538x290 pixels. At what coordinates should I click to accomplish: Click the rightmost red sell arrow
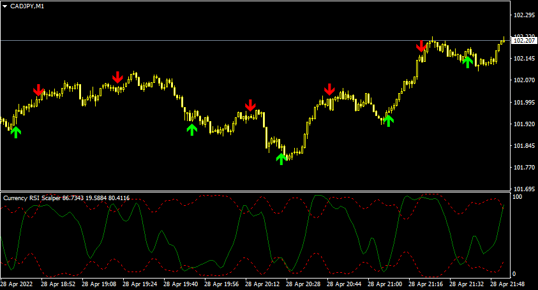421,46
